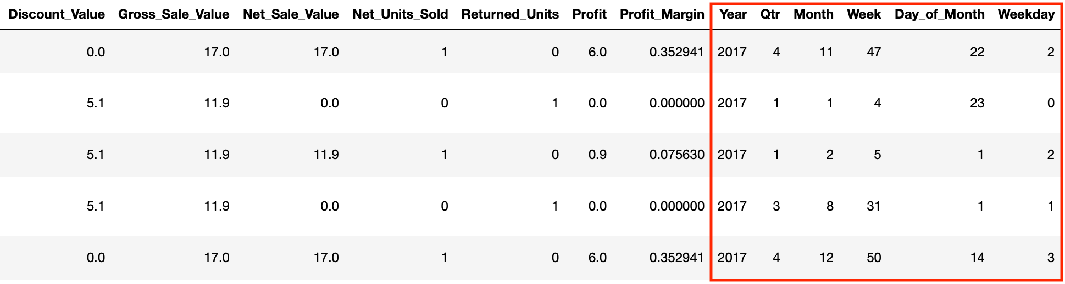The image size is (1065, 284).
Task: Select the Day_of_Month cell showing 14
Action: pos(977,258)
